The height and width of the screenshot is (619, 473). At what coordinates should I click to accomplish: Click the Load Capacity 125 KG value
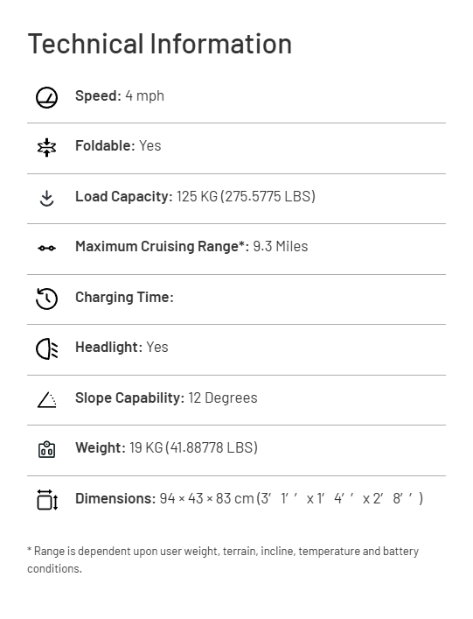click(x=195, y=197)
